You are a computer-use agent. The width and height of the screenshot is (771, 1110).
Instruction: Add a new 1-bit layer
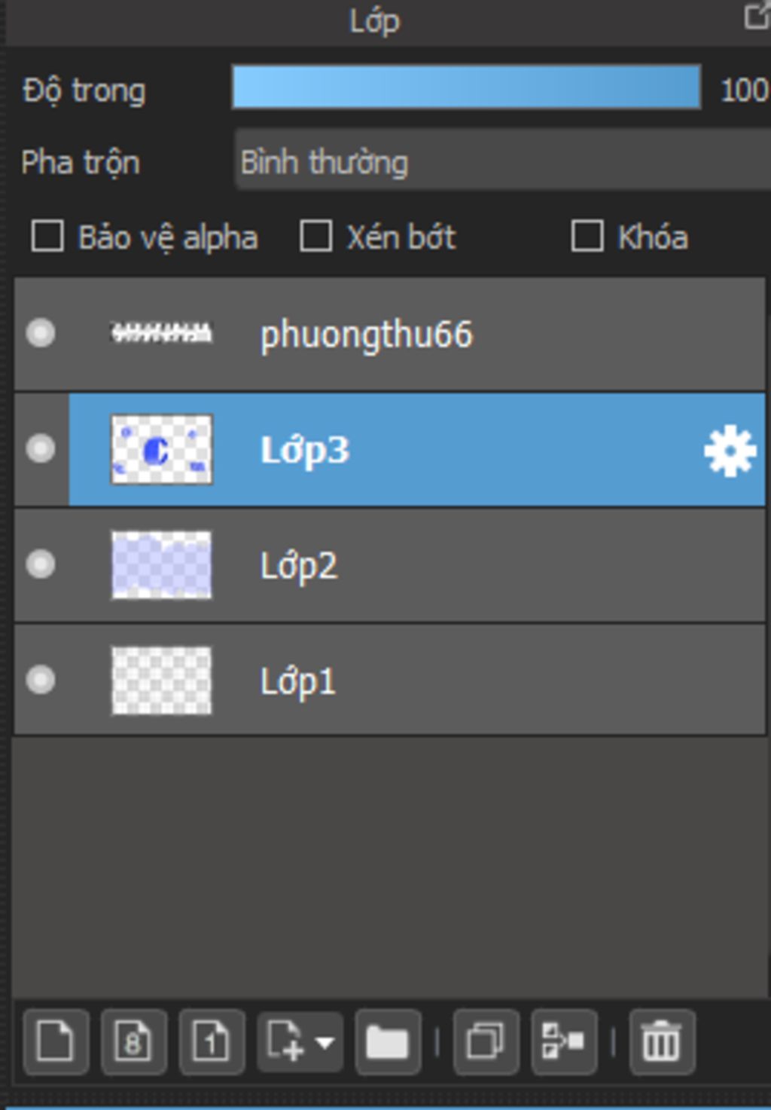coord(212,1042)
